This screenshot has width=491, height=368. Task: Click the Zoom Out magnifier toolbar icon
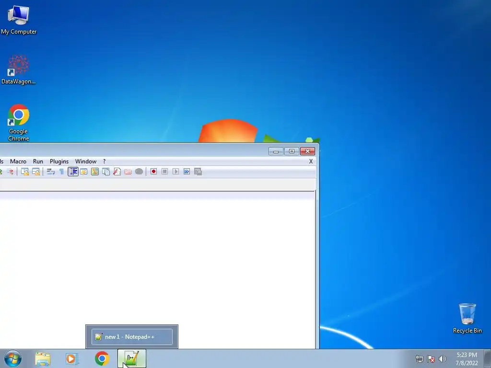pos(10,172)
